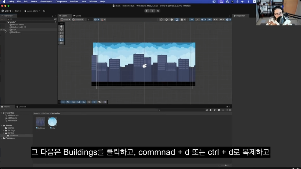Expand the Settings folder
This screenshot has width=301, height=169.
pos(3,131)
